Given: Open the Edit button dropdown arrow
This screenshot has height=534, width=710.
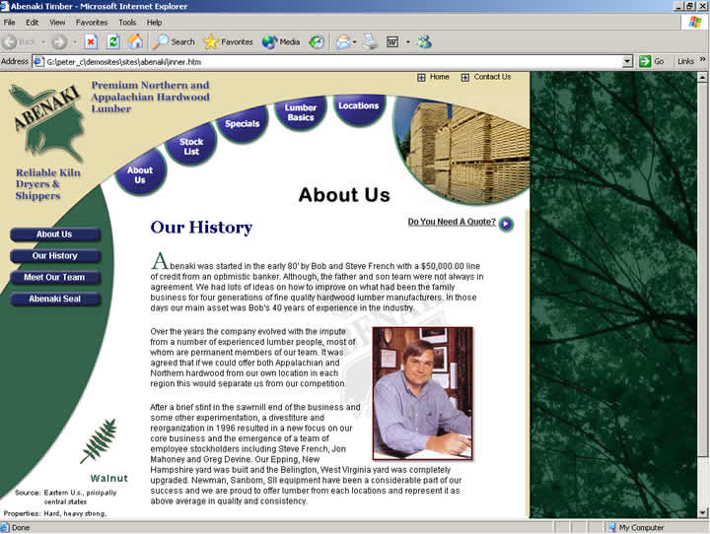Looking at the screenshot, I should [408, 42].
